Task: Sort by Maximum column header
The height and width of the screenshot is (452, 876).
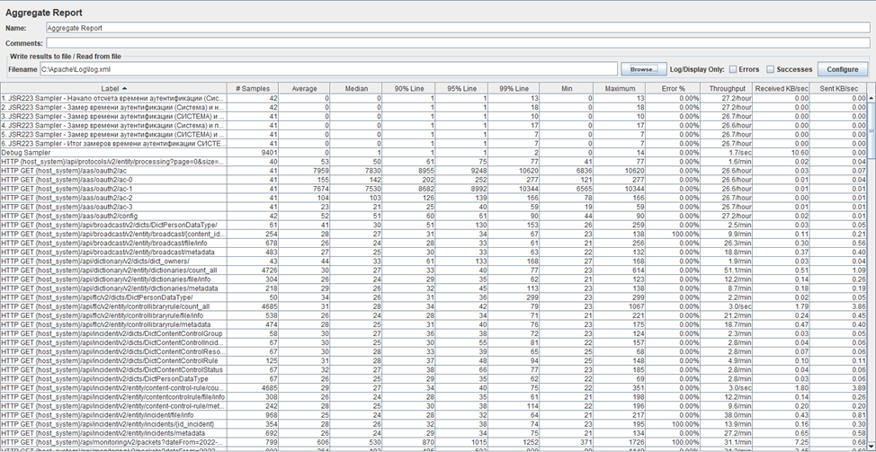Action: [619, 88]
